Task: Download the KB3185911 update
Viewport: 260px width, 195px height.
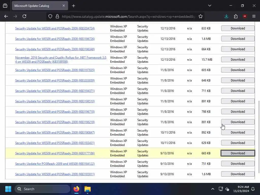Action: (x=238, y=174)
